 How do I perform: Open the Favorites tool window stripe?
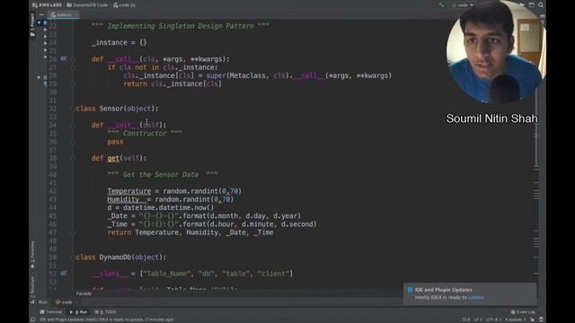[x=32, y=254]
